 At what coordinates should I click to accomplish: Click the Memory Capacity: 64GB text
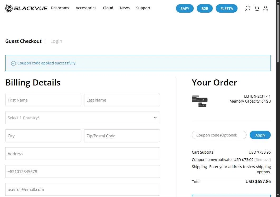(250, 101)
